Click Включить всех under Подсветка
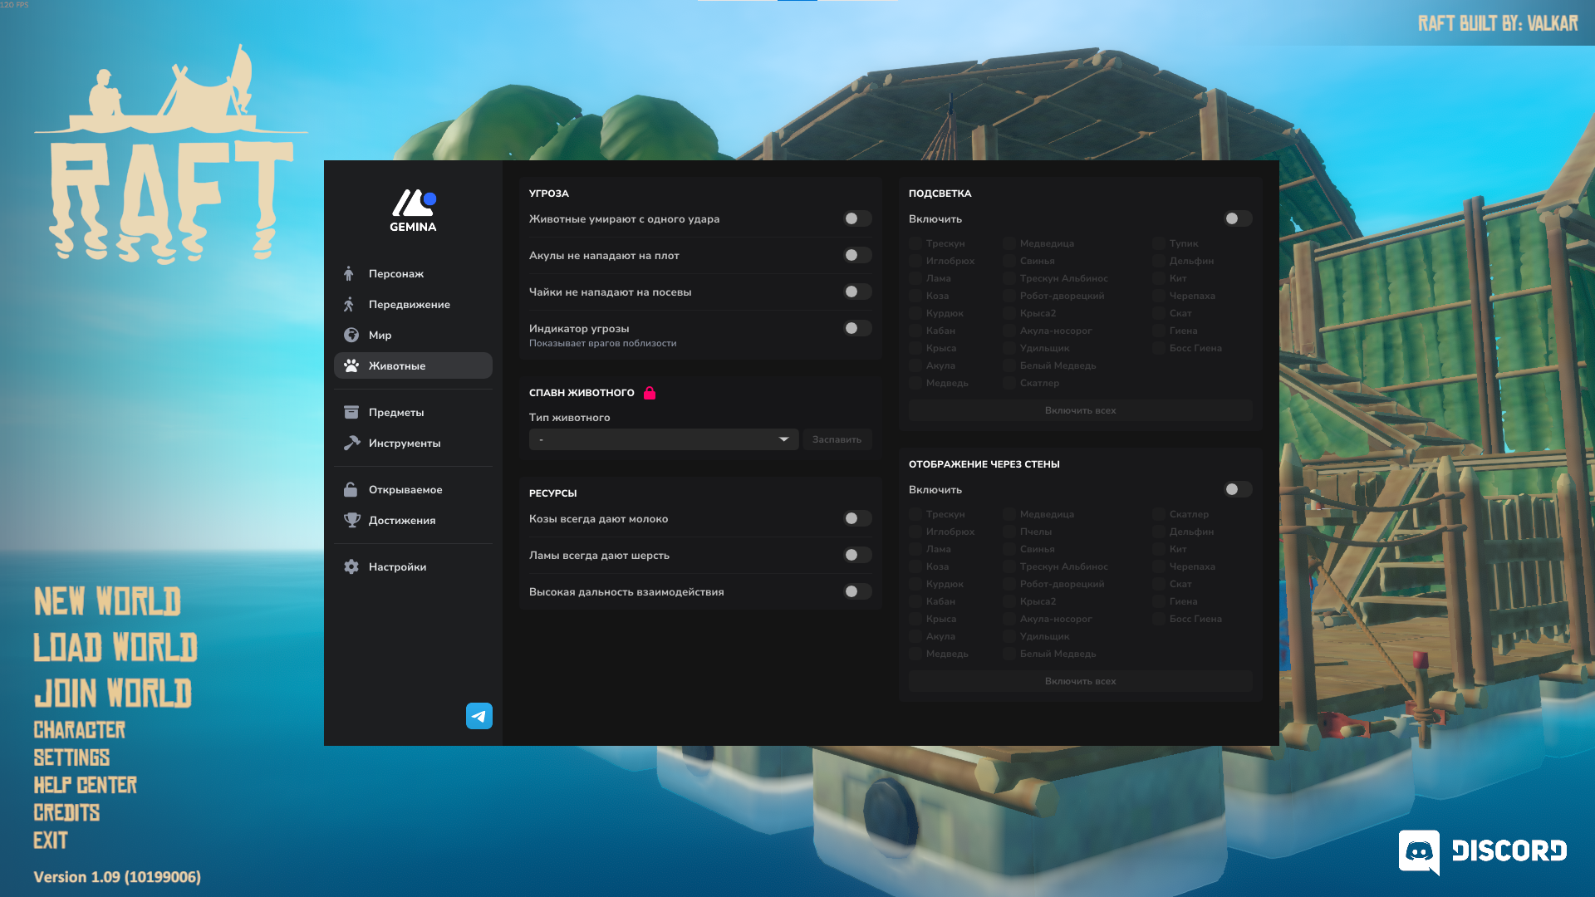This screenshot has width=1595, height=897. [1080, 410]
